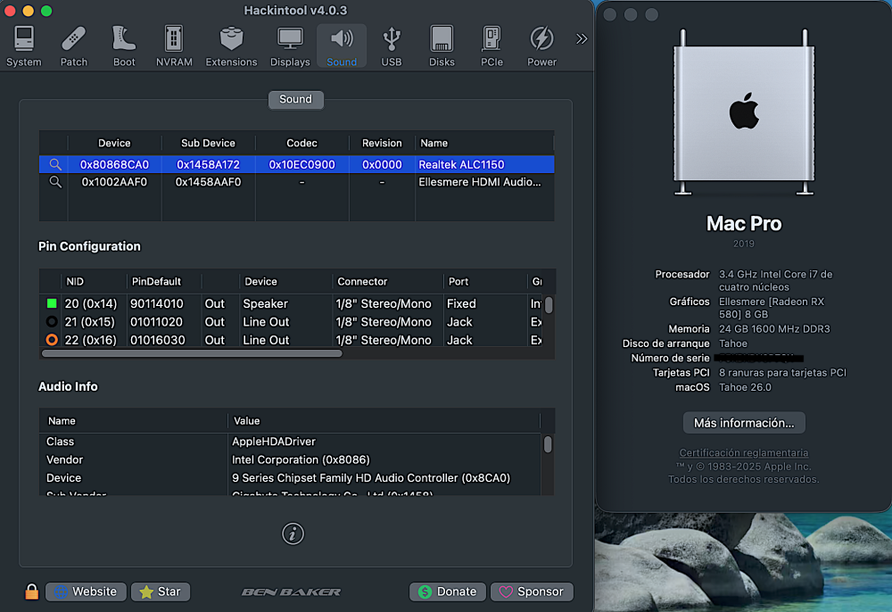Click the Connector column header
892x612 pixels.
[x=362, y=281]
